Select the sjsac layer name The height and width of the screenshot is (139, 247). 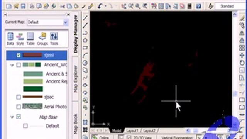click(x=49, y=97)
